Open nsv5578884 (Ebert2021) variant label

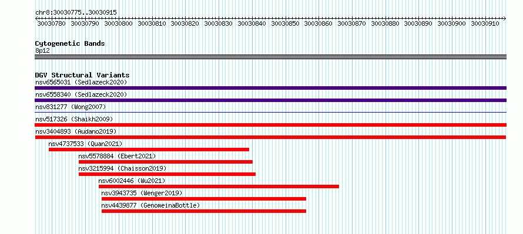(117, 156)
